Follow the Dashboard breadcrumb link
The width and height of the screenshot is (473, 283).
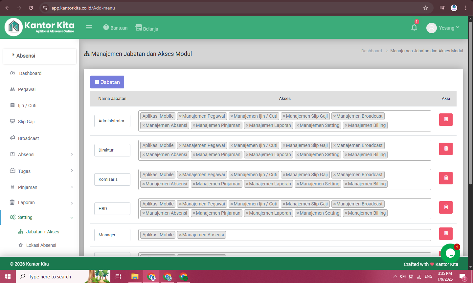tap(372, 51)
